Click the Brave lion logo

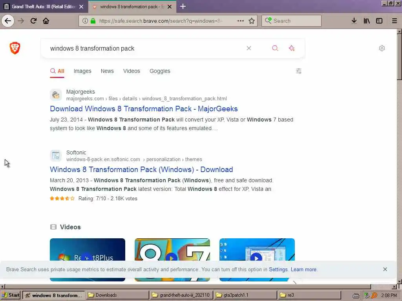click(x=15, y=48)
